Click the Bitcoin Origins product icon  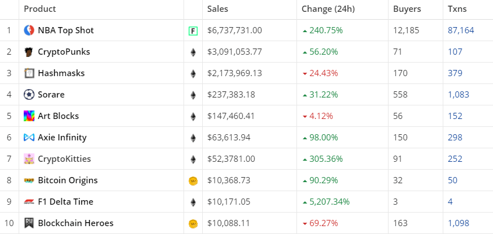pyautogui.click(x=29, y=180)
